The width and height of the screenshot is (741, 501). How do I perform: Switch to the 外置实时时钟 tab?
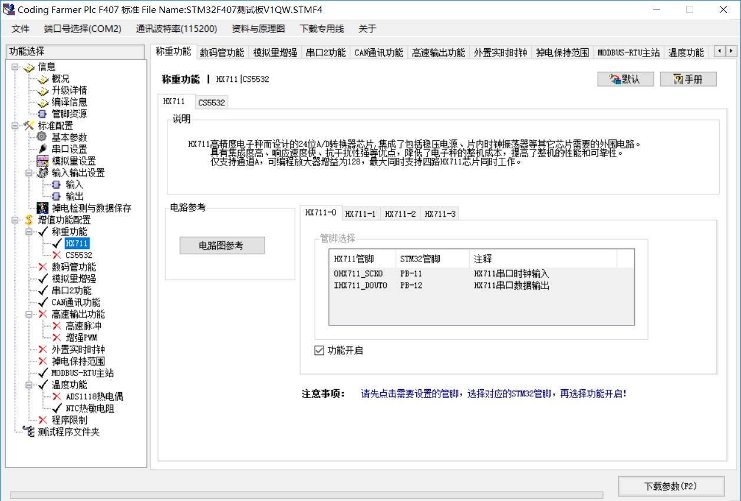coord(500,52)
